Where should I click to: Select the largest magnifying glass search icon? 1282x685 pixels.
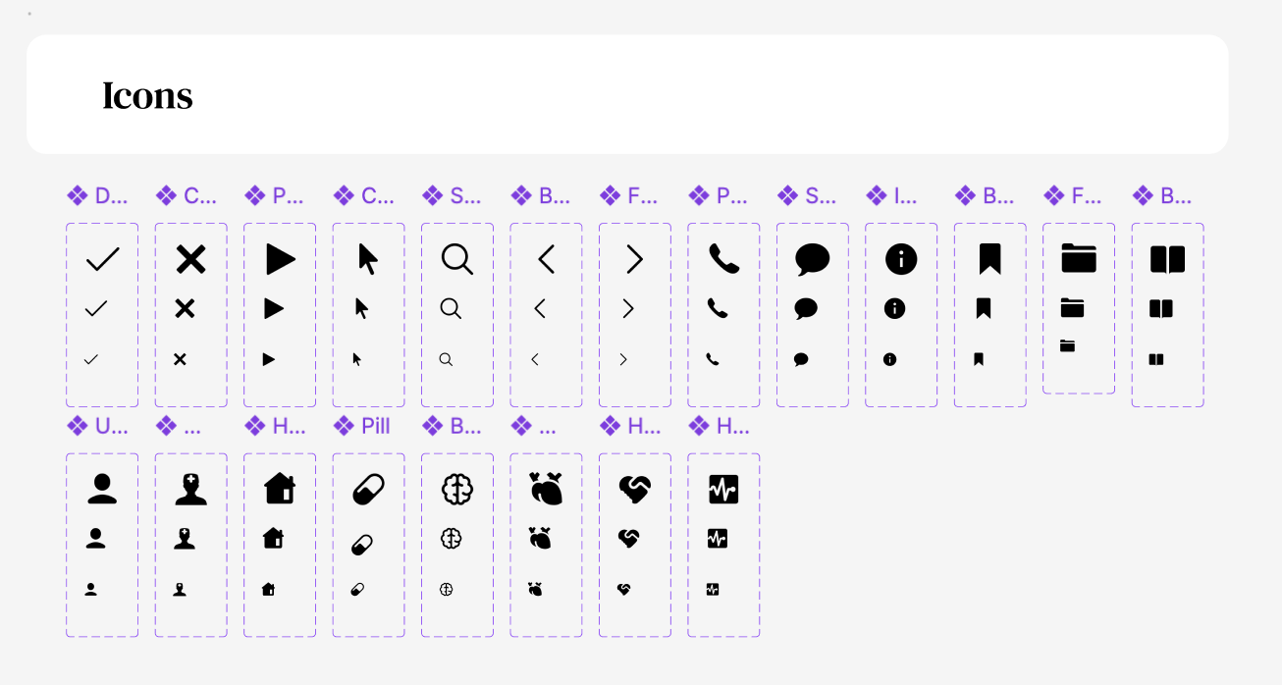tap(456, 259)
